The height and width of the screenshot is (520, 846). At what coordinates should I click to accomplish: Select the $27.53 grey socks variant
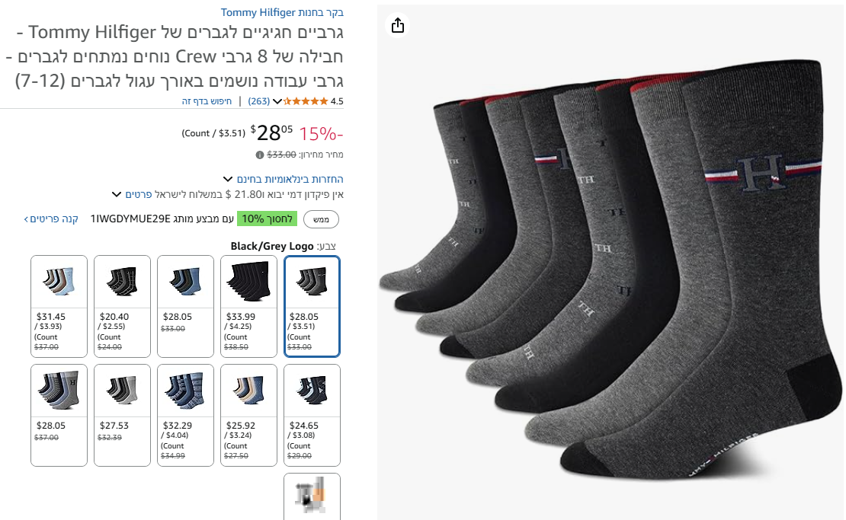(x=122, y=415)
